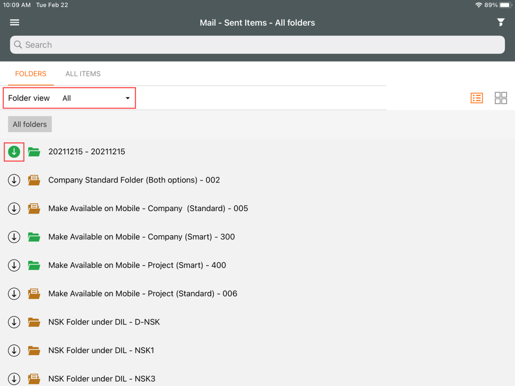Viewport: 515px width, 386px height.
Task: Open NSK Folder under DIL - NSK1
Action: coord(101,350)
